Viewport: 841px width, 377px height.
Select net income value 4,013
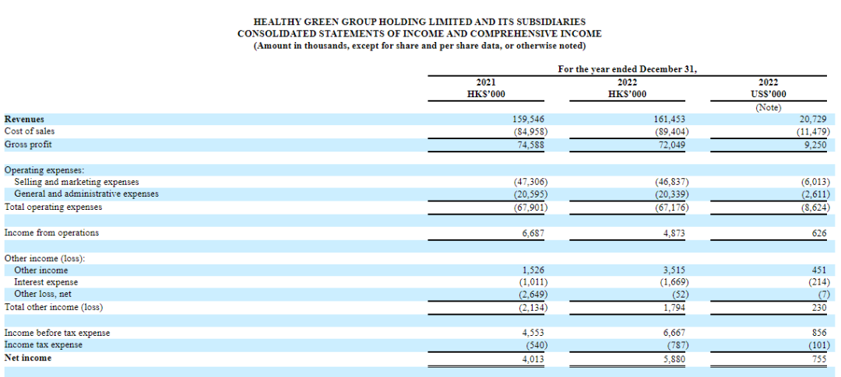[x=534, y=358]
